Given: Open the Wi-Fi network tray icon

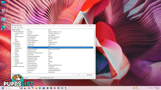Looking at the screenshot, I should 150,88.
